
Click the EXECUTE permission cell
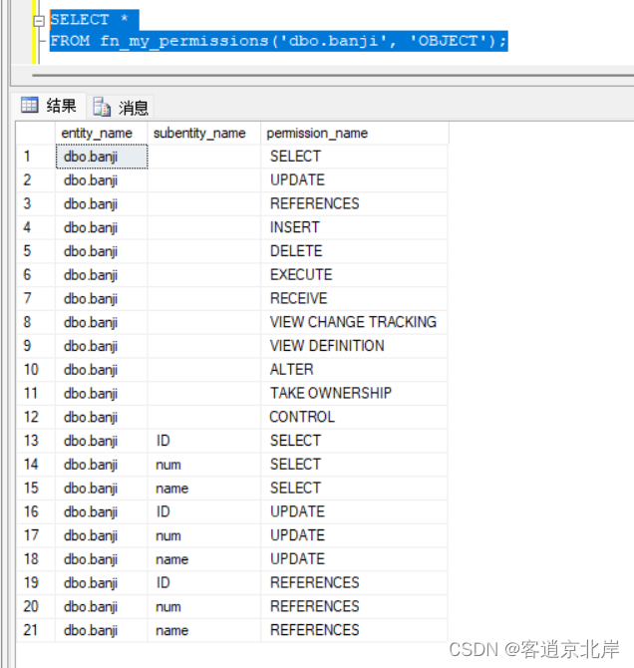click(355, 274)
